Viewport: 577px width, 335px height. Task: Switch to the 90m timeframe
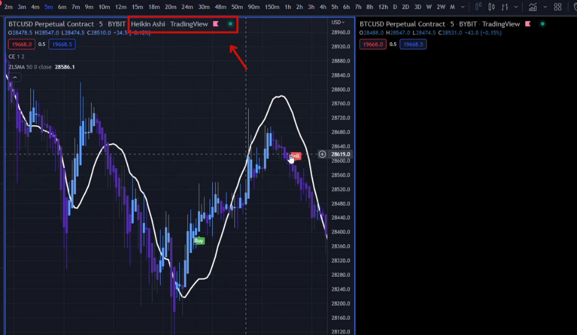[x=253, y=7]
